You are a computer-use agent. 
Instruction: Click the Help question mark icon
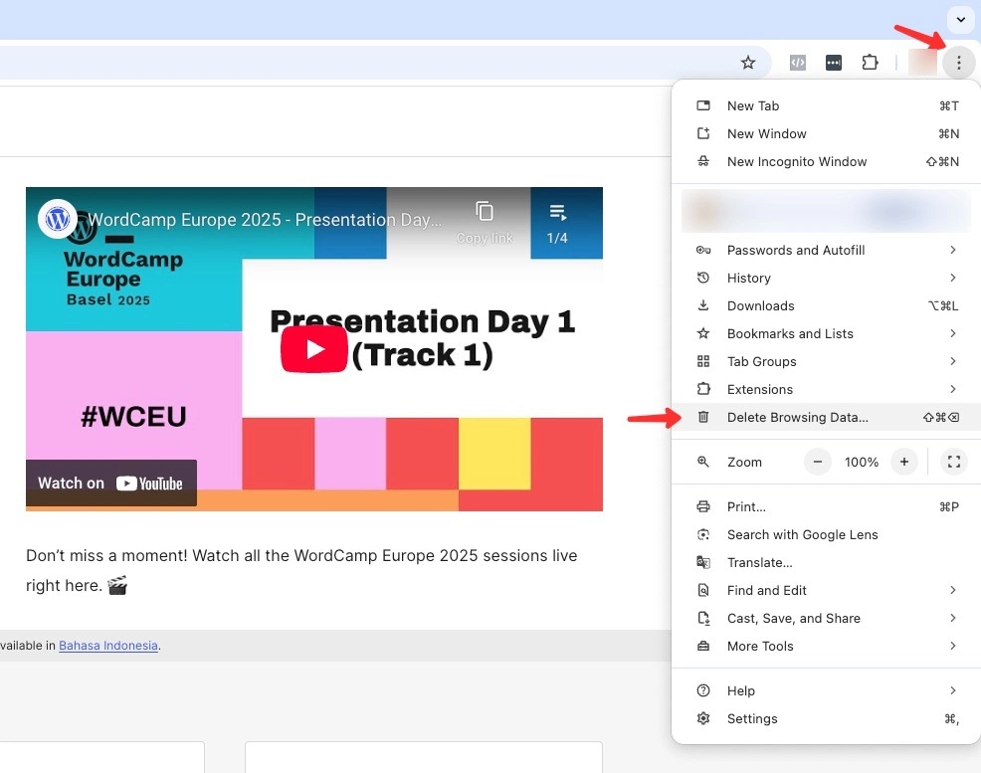(703, 690)
